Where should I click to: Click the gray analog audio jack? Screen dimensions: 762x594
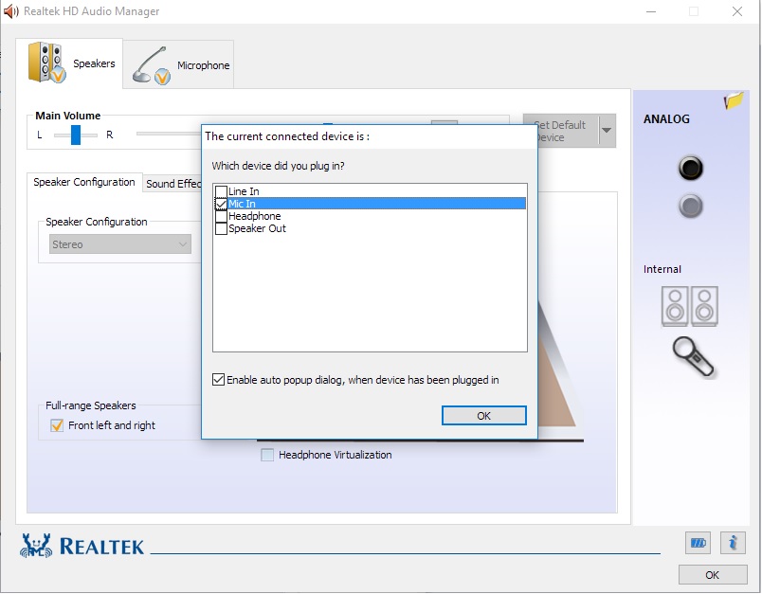[690, 206]
